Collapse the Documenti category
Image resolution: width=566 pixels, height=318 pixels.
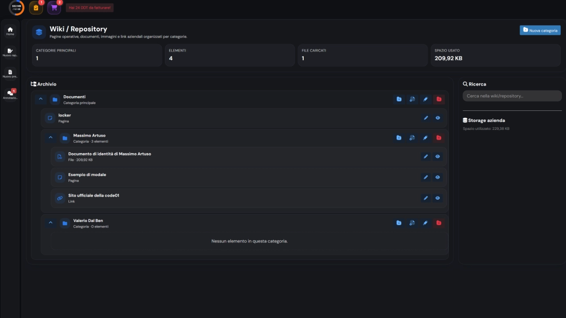(x=41, y=99)
